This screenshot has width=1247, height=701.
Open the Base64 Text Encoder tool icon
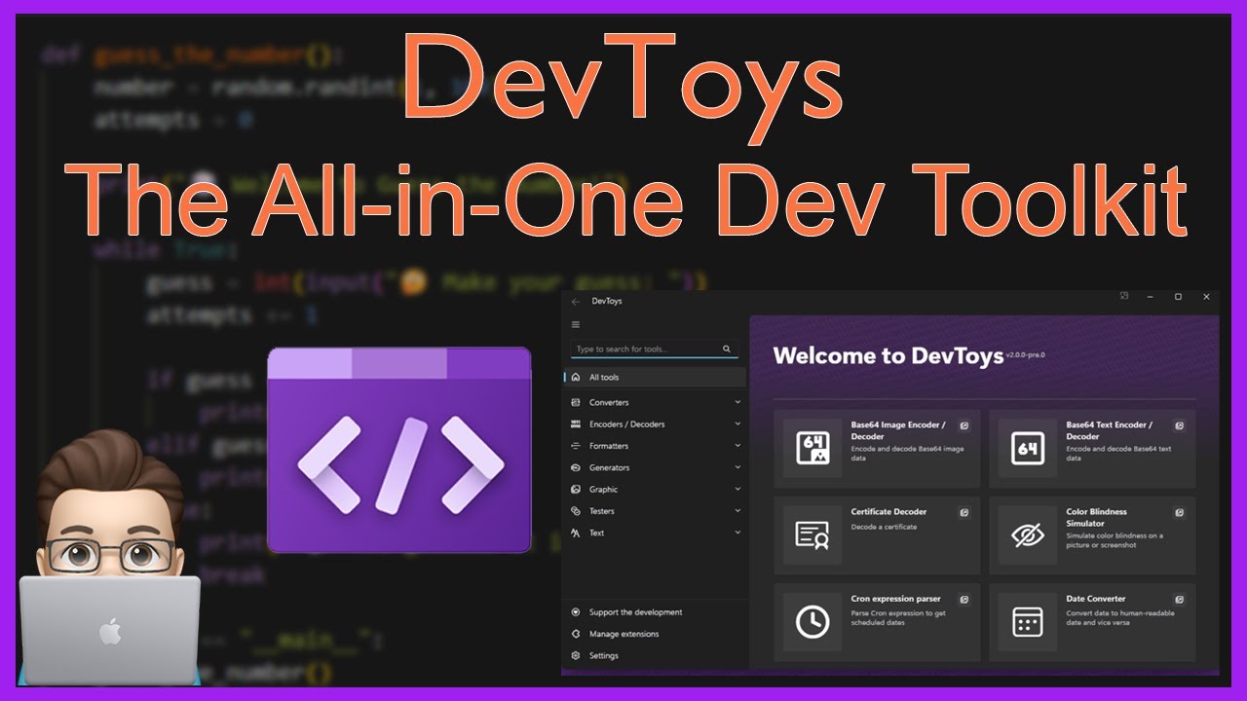pos(1027,448)
